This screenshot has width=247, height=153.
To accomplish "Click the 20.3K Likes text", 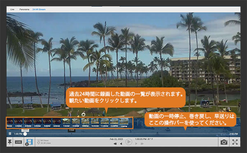I will 46,143.
